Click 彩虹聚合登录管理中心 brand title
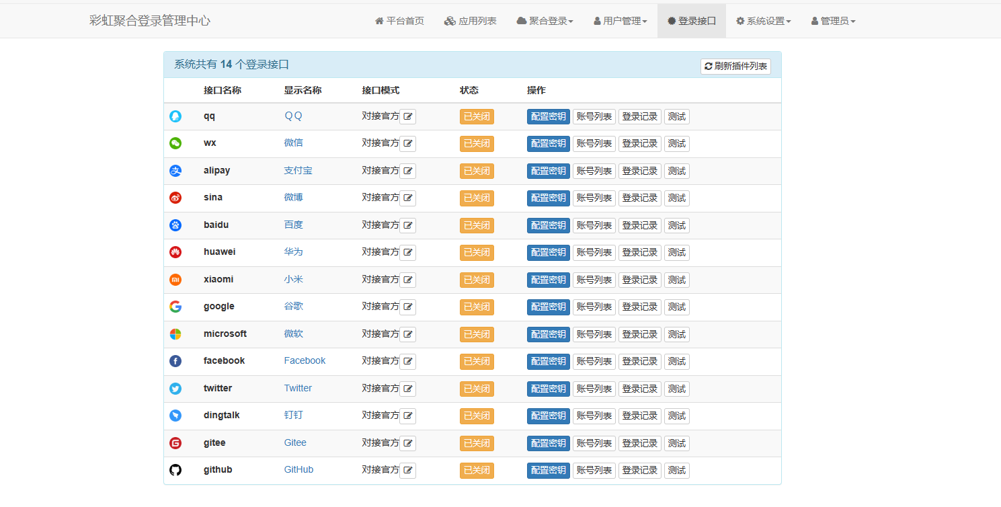Image resolution: width=1001 pixels, height=507 pixels. click(x=150, y=21)
